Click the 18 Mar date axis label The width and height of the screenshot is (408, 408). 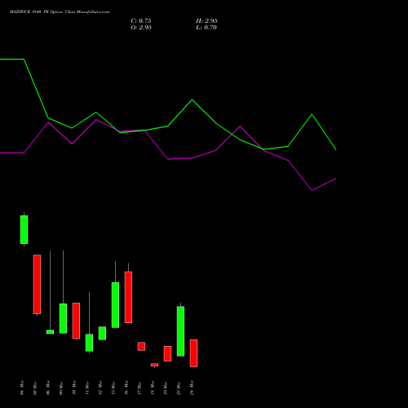pos(153,388)
